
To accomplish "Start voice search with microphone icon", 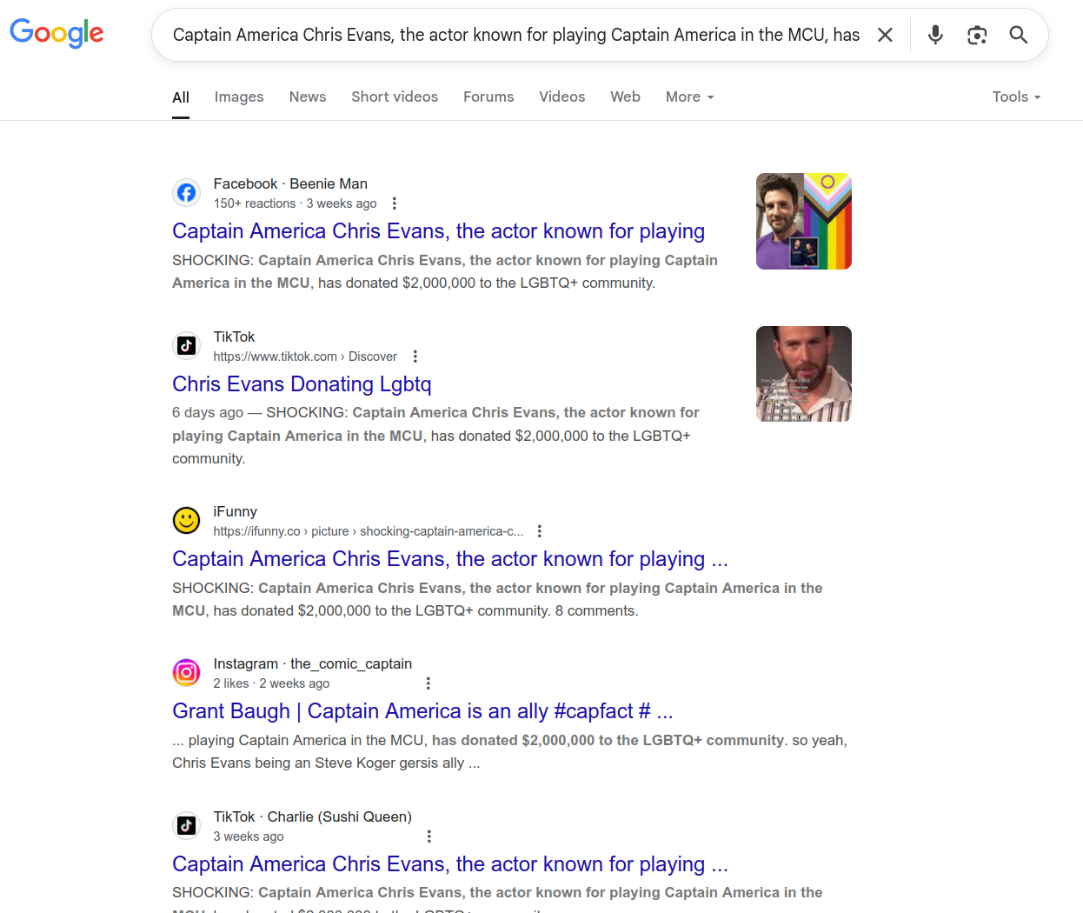I will (935, 35).
